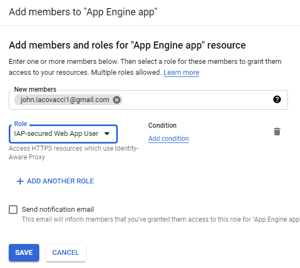Image resolution: width=300 pixels, height=268 pixels.
Task: Open the IAP-secured Web App User selector
Action: tap(63, 134)
